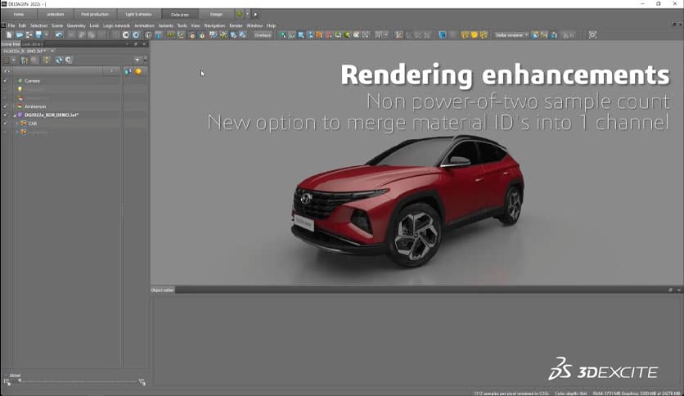Uncheck visibility of Ambiences node
The height and width of the screenshot is (396, 684).
click(5, 106)
